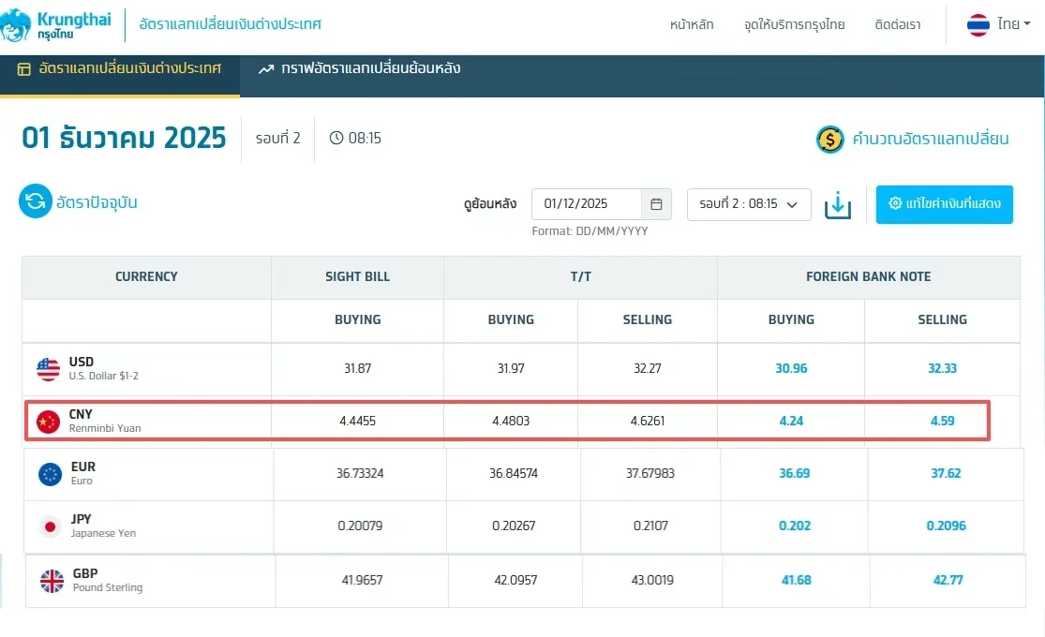The image size is (1045, 637).
Task: Click GBP sight bill value 41.9657
Action: pyautogui.click(x=362, y=581)
